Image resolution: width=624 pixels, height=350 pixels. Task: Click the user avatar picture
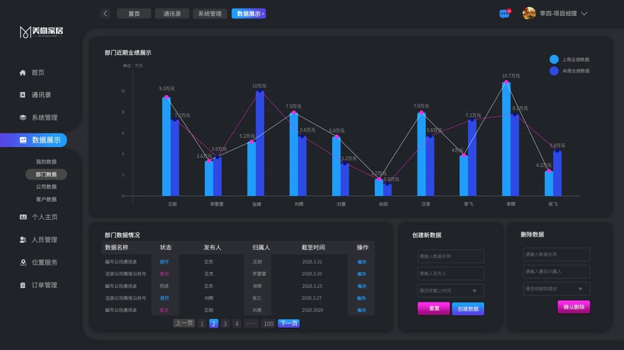coord(529,13)
